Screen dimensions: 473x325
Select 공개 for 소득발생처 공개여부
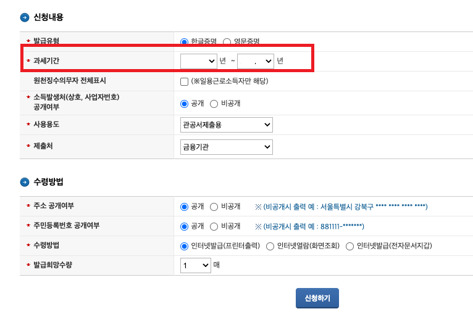184,104
